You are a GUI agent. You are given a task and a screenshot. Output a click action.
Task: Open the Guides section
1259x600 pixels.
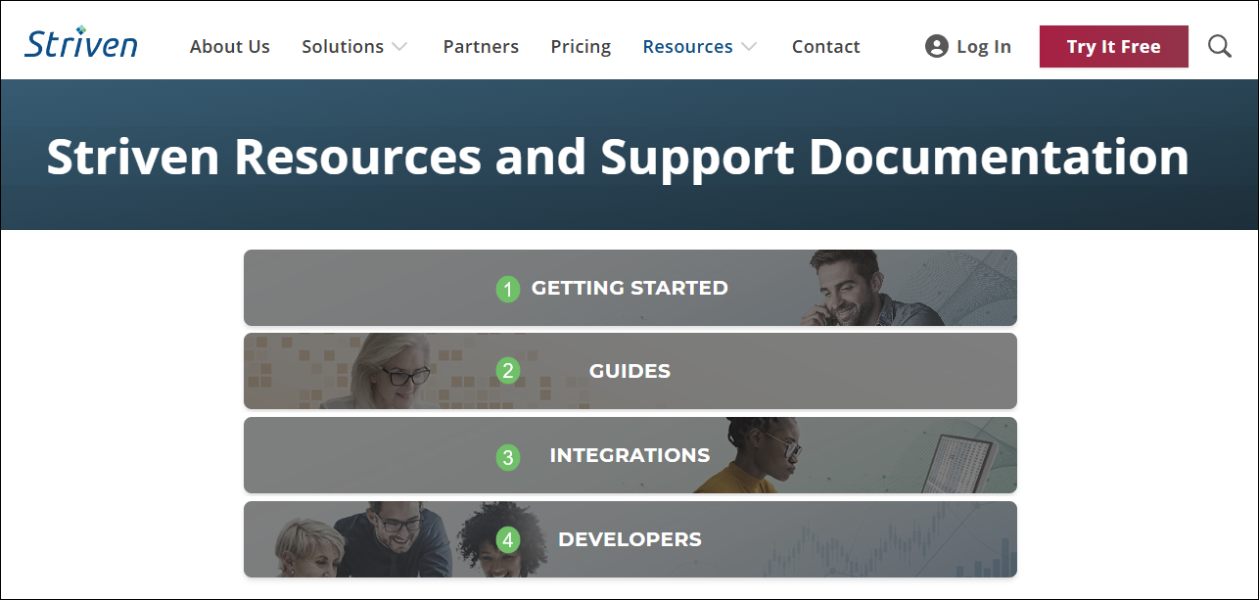point(630,371)
